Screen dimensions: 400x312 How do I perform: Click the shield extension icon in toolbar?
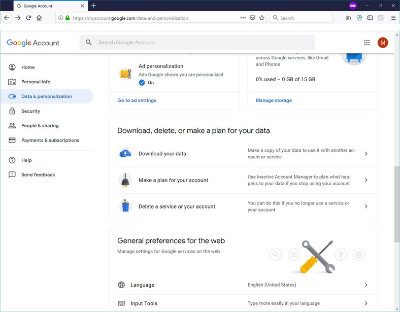pyautogui.click(x=359, y=18)
